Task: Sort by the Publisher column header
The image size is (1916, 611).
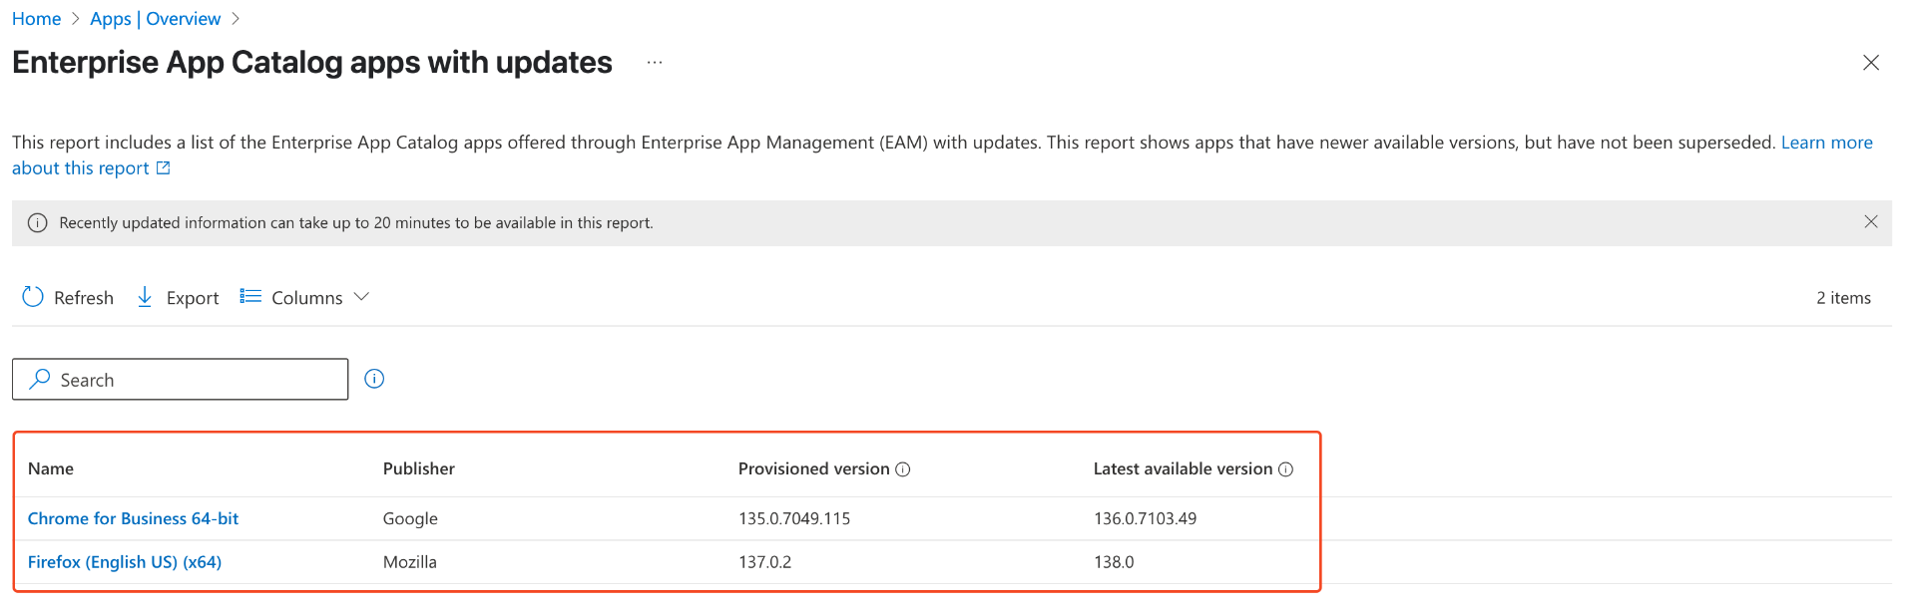Action: (419, 468)
